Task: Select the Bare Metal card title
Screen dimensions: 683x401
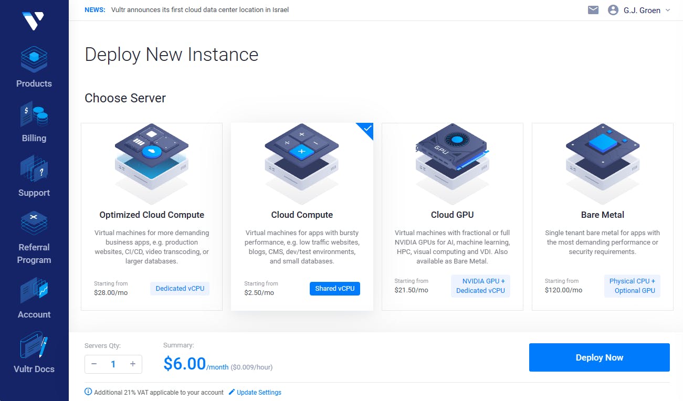Action: [x=603, y=215]
